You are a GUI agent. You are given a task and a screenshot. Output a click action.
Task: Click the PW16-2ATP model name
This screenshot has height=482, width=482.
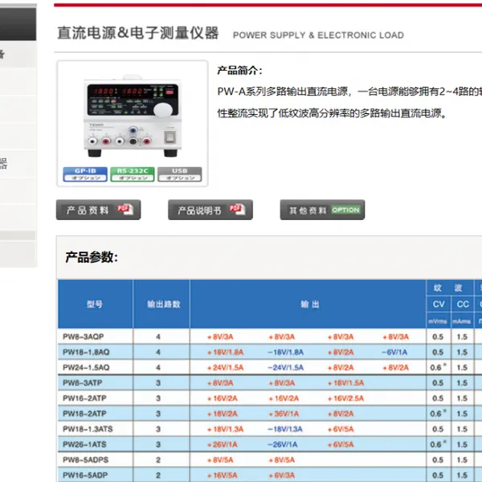point(84,398)
